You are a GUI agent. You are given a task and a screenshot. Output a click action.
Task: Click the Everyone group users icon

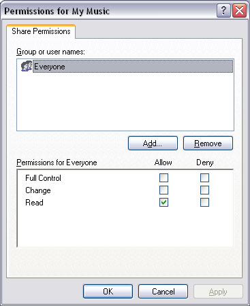(27, 66)
